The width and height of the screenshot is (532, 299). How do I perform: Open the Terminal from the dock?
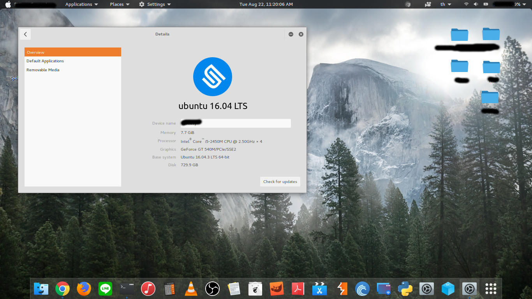127,289
